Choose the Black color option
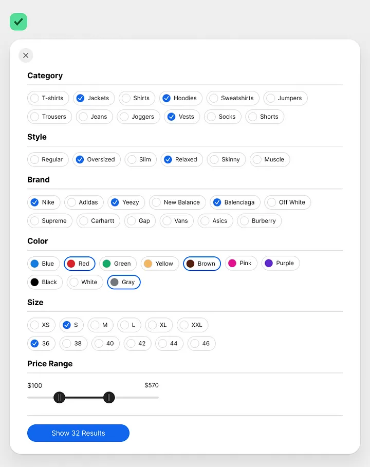The image size is (370, 467). (45, 283)
